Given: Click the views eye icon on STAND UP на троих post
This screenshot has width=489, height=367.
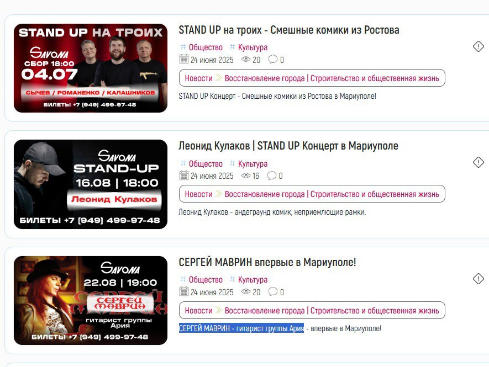Looking at the screenshot, I should click(246, 59).
